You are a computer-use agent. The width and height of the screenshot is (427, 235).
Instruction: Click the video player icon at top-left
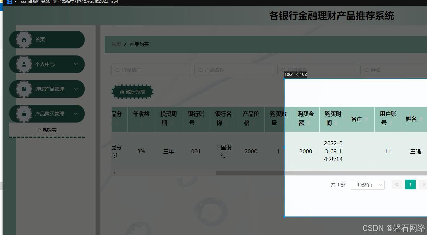(x=9, y=2)
